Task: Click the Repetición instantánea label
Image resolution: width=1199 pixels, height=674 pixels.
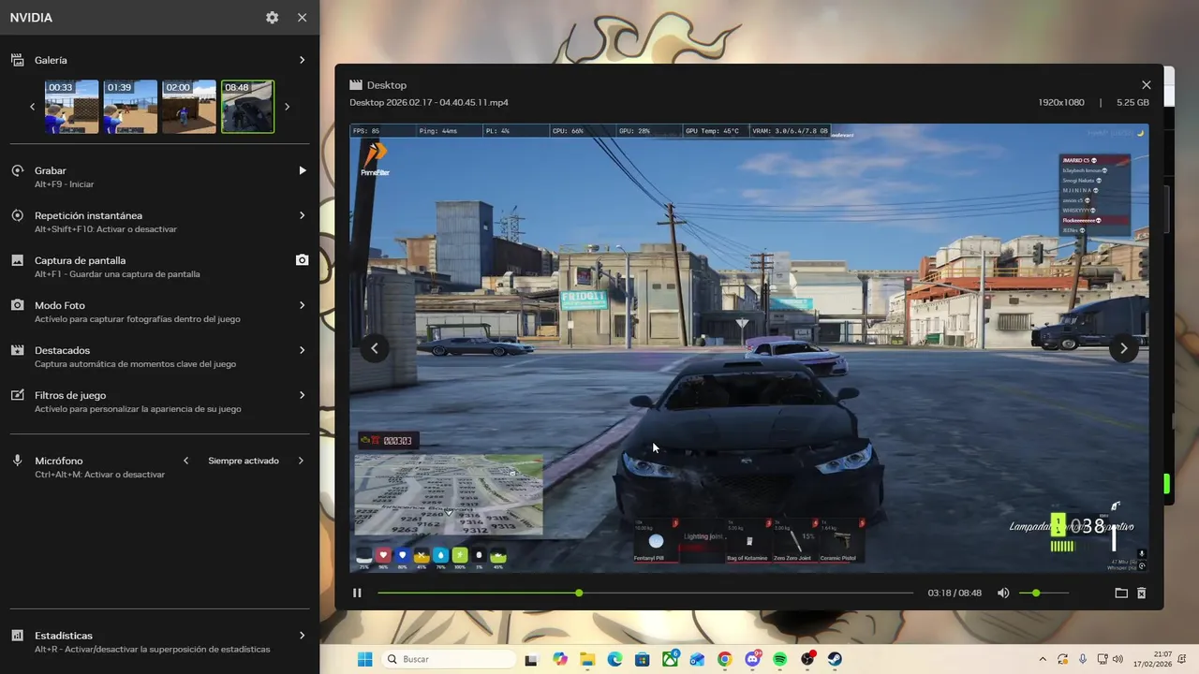Action: (x=89, y=215)
